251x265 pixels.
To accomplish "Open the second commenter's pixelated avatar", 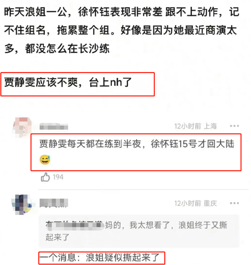I will coord(22,204).
